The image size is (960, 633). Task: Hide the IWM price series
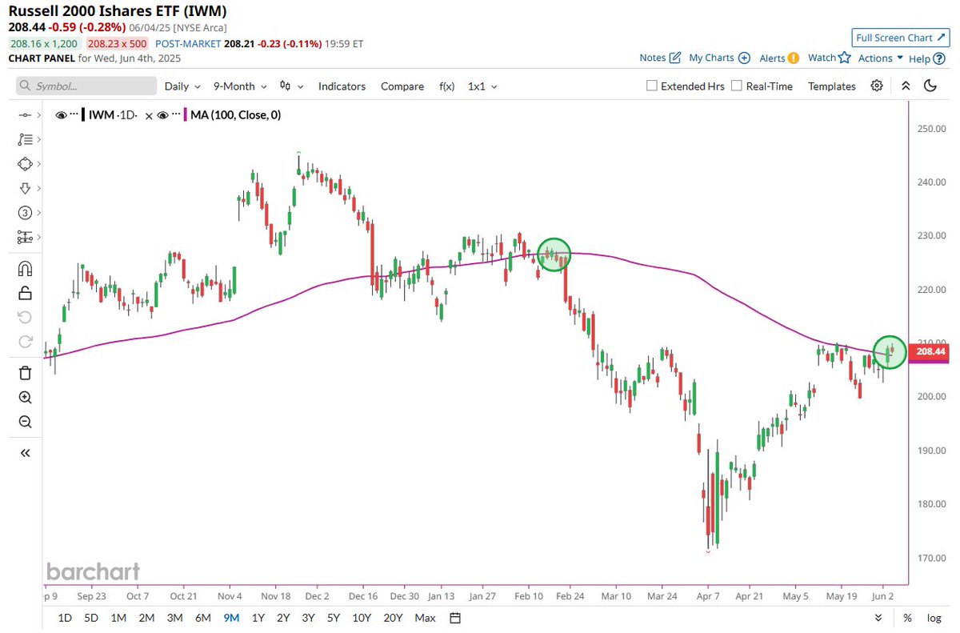pyautogui.click(x=61, y=115)
